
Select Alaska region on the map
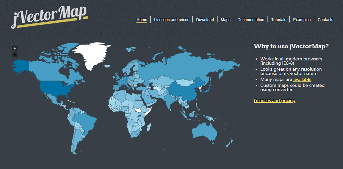click(21, 65)
